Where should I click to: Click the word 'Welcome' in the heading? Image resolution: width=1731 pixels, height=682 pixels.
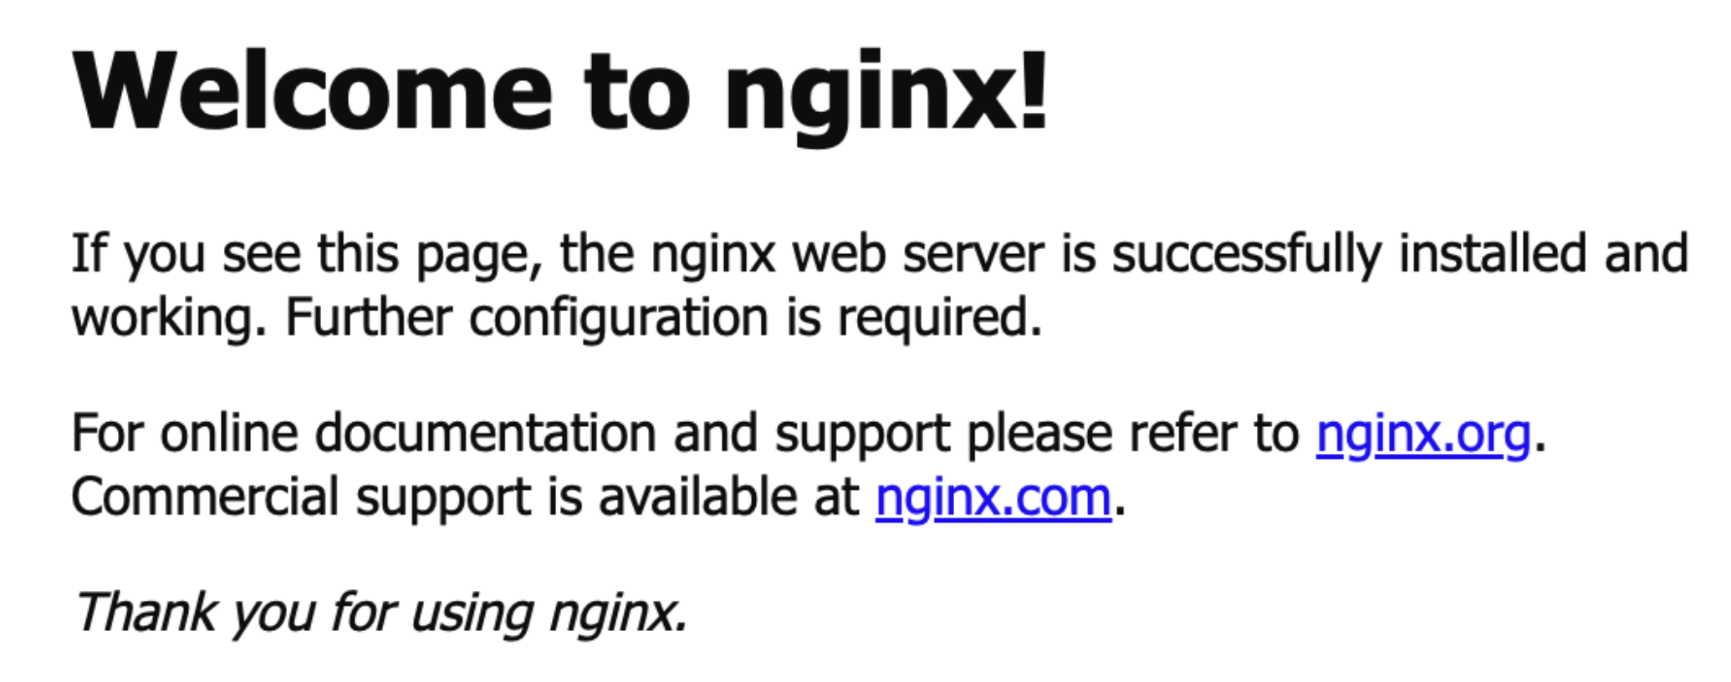pos(312,90)
